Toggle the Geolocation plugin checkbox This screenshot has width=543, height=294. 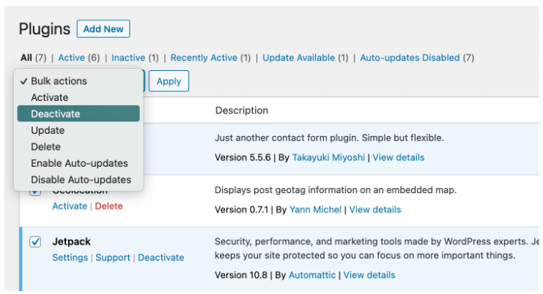tap(35, 192)
